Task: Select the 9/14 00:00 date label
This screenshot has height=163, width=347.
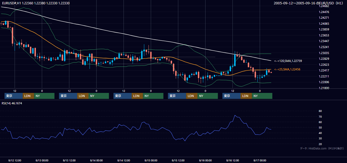Action: click(96, 160)
